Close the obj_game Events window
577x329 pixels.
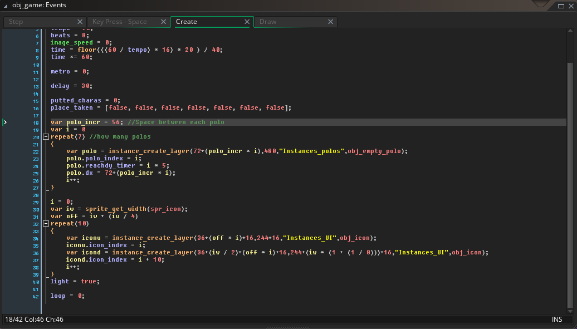tap(571, 6)
